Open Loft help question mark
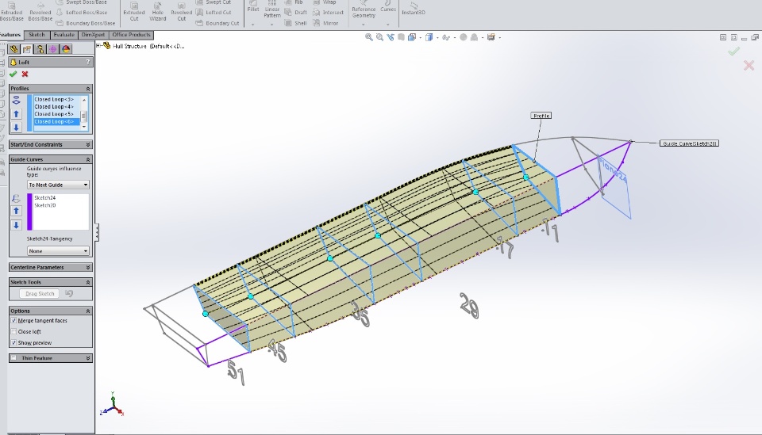The image size is (762, 435). [88, 62]
